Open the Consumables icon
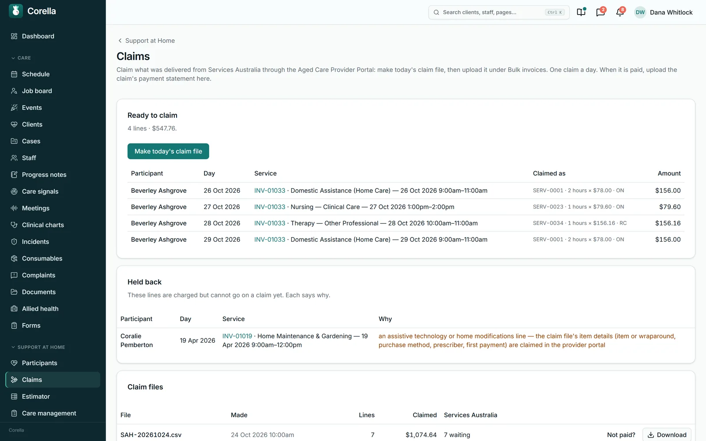The width and height of the screenshot is (706, 441). click(14, 258)
